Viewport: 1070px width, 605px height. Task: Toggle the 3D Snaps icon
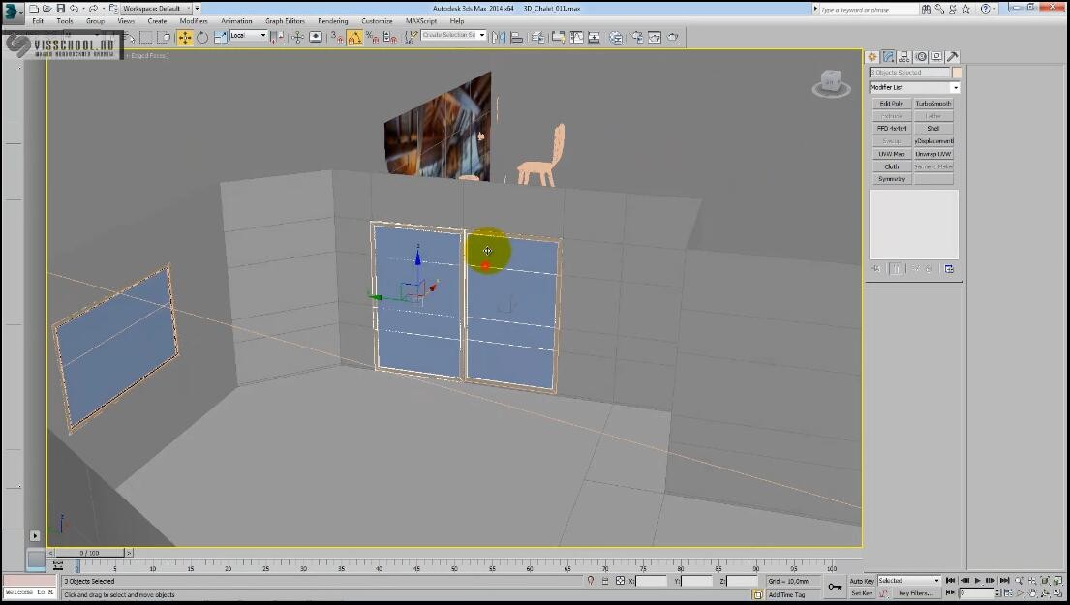click(337, 38)
